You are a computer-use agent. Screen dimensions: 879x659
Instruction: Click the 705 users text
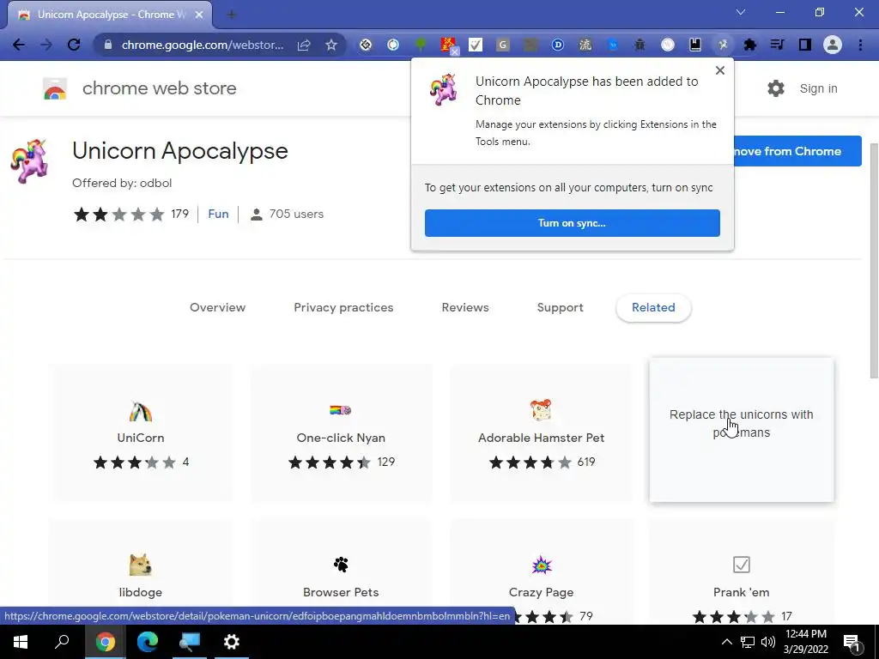coord(296,214)
